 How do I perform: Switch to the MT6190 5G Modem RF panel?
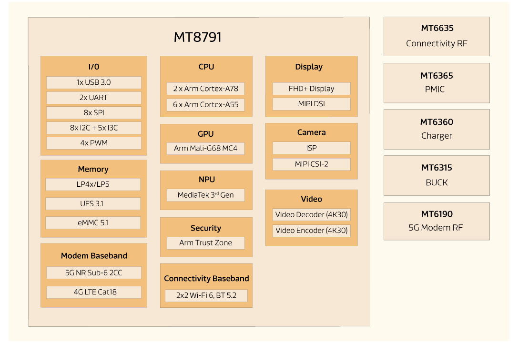pyautogui.click(x=436, y=221)
